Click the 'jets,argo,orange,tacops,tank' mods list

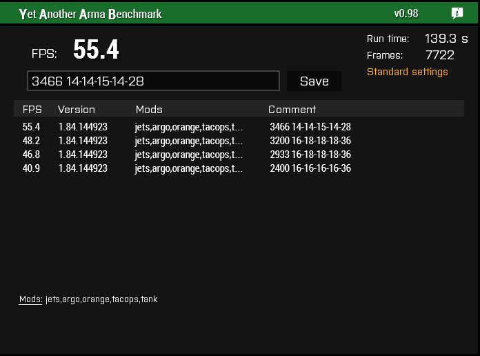[101, 299]
